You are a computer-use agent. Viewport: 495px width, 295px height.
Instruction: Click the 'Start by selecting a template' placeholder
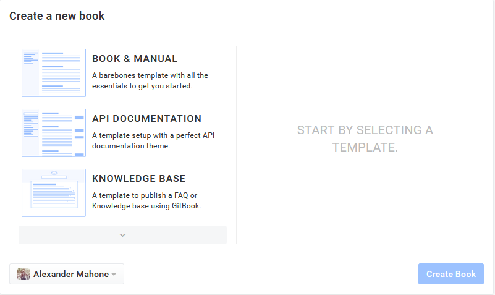365,139
